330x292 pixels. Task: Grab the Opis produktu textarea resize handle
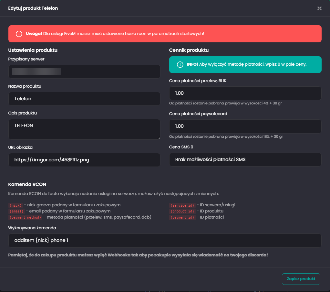(x=159, y=137)
